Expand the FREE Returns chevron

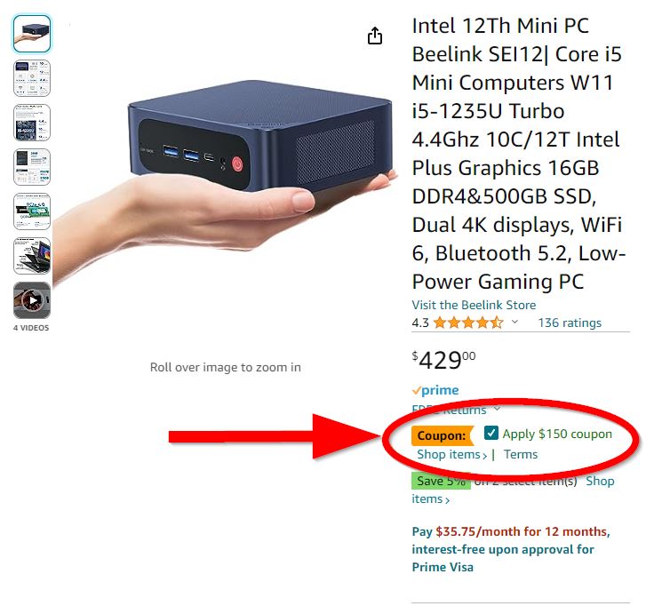coord(498,409)
